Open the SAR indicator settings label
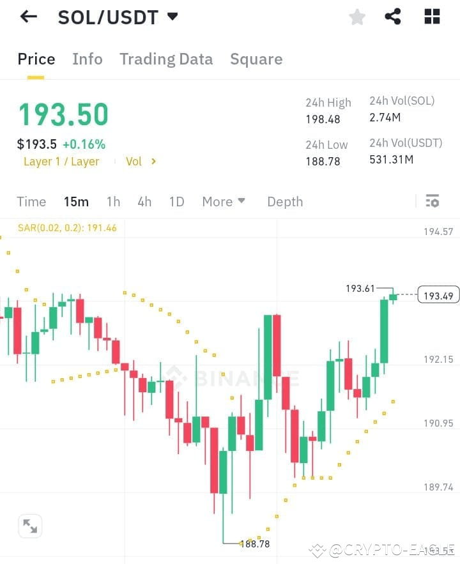 coord(66,227)
